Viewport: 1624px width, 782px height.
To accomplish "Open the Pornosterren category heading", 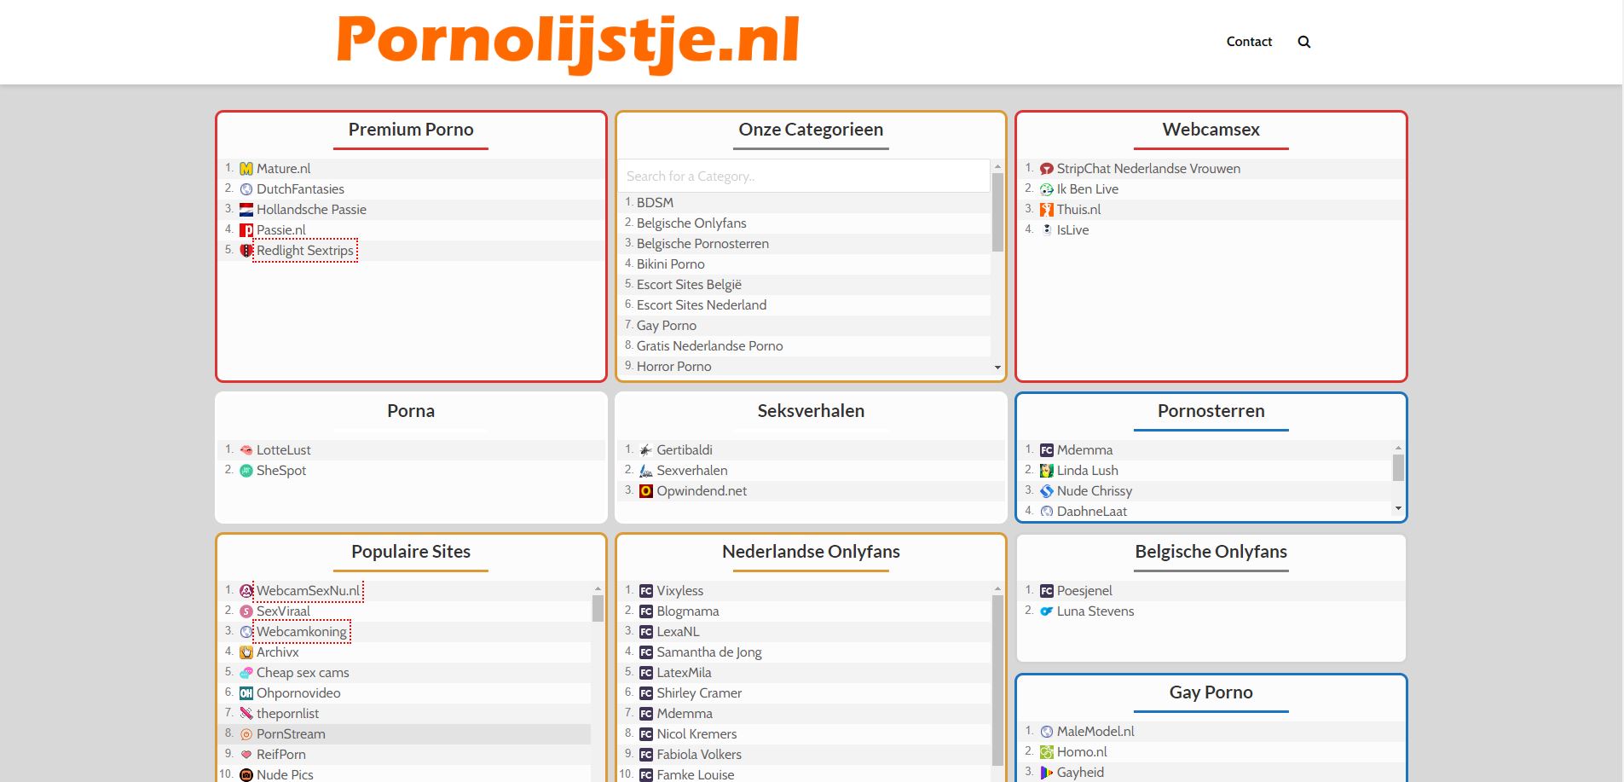I will 1211,411.
